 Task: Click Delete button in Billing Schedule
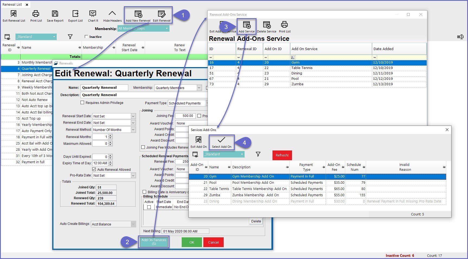coord(256,221)
